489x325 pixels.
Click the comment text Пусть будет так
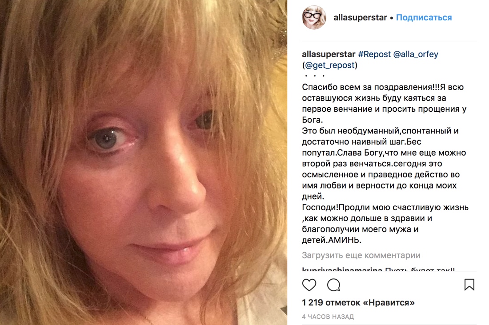(x=420, y=269)
